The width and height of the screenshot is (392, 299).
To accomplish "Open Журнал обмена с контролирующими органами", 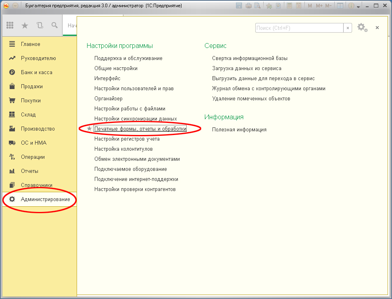I will (x=269, y=89).
